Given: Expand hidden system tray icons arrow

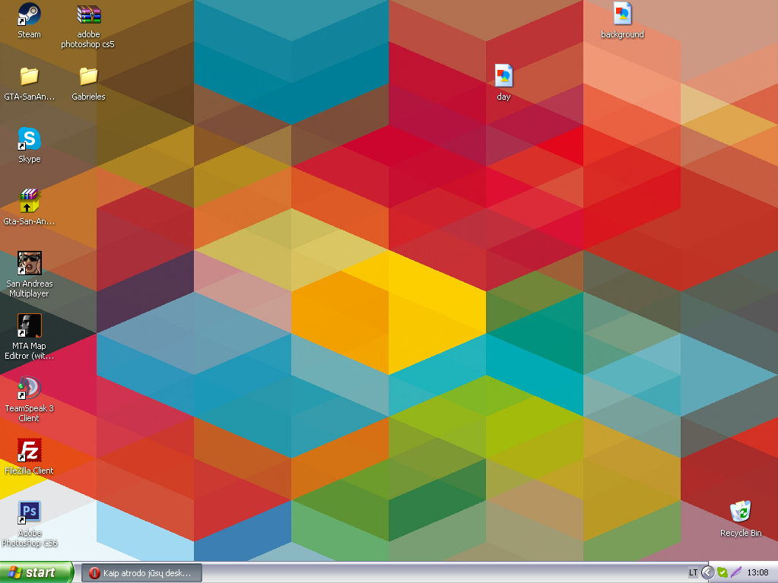Looking at the screenshot, I should pos(708,573).
